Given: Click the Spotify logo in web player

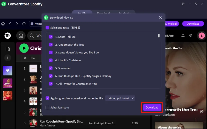Looking at the screenshot, I should tap(8, 36).
